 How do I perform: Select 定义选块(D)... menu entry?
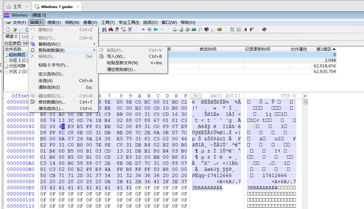[63, 74]
